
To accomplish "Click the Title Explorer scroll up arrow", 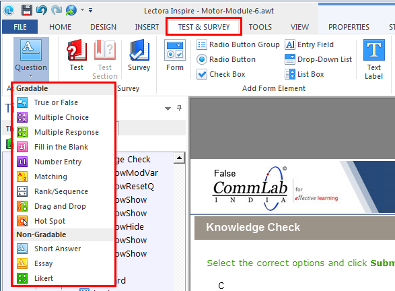I will click(x=180, y=158).
